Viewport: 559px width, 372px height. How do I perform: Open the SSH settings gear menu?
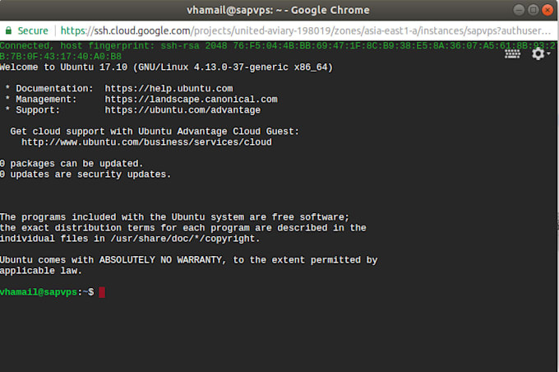point(539,53)
